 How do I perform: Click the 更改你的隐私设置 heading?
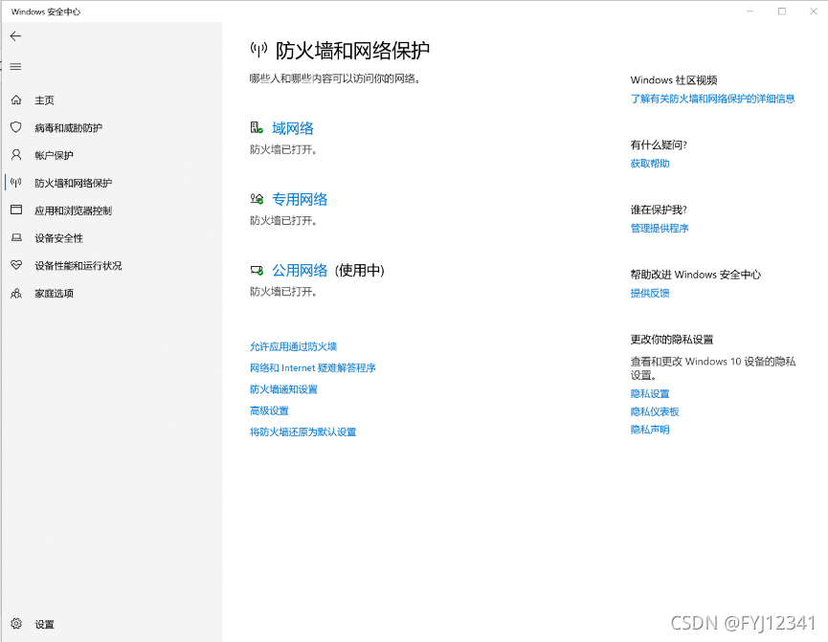tap(672, 340)
